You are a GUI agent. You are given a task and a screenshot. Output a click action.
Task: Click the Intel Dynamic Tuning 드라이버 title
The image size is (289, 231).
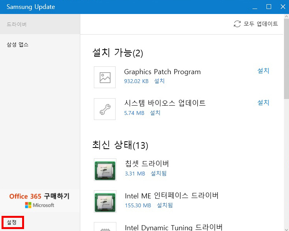[x=174, y=227]
